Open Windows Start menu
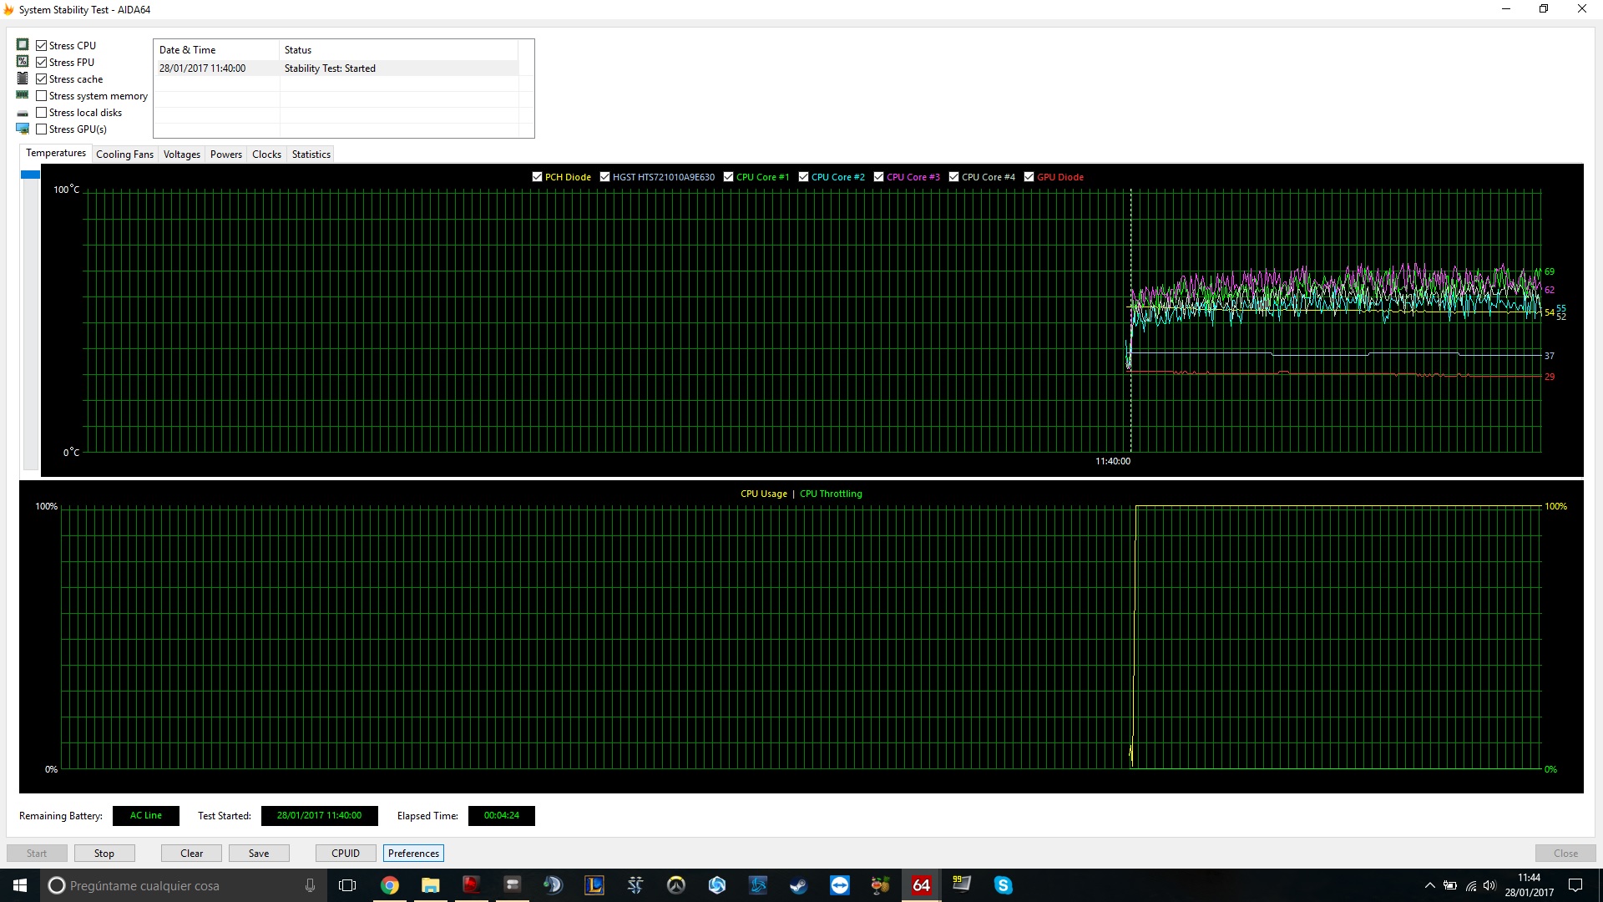 coord(20,885)
